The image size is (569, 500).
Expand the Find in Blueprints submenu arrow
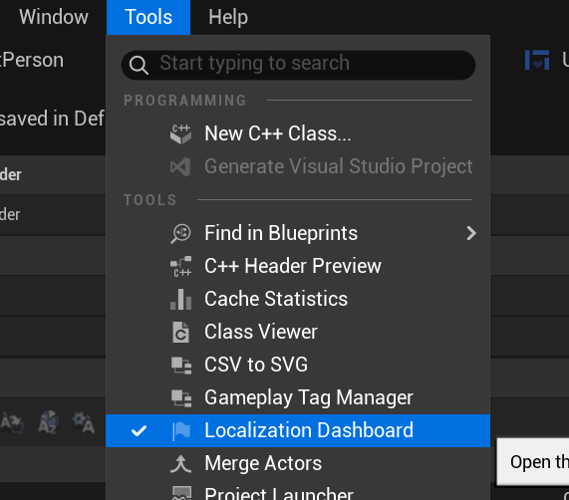click(x=471, y=233)
